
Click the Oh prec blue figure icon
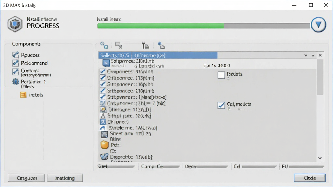[x=103, y=122]
